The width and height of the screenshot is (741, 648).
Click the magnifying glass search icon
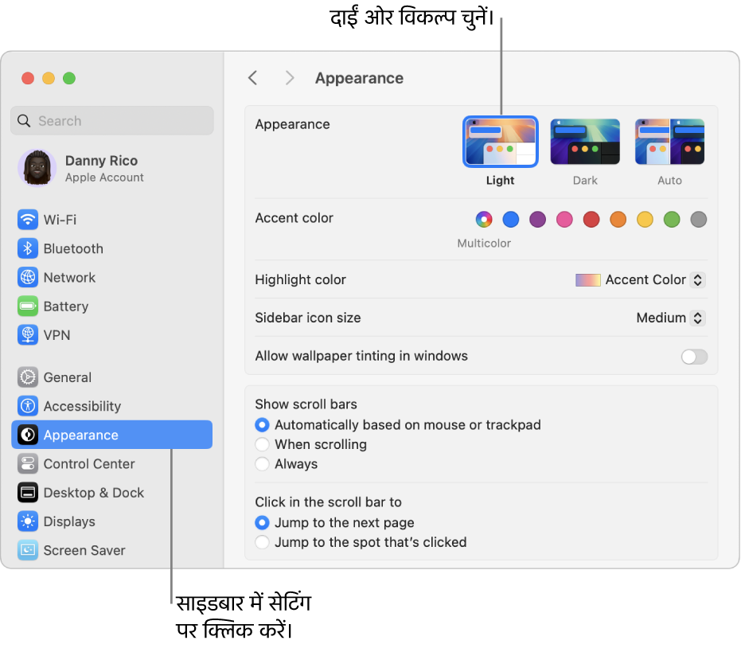[24, 121]
